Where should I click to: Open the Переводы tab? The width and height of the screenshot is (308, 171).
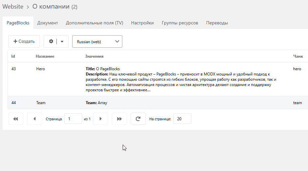pyautogui.click(x=217, y=23)
